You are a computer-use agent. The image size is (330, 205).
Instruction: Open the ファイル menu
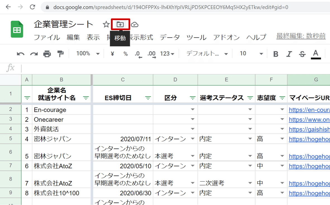[47, 37]
